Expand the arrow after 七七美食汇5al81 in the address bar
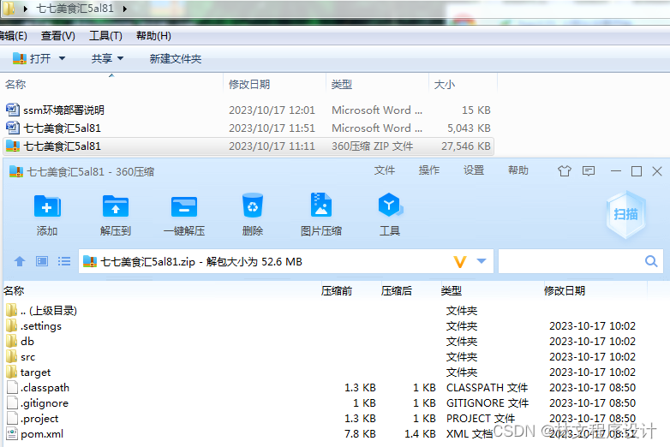 (x=125, y=9)
